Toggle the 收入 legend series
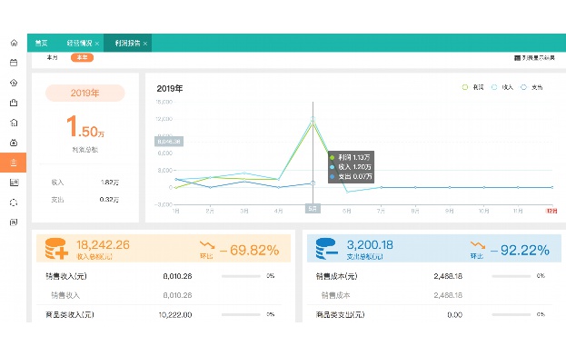This screenshot has width=566, height=356. pos(502,87)
